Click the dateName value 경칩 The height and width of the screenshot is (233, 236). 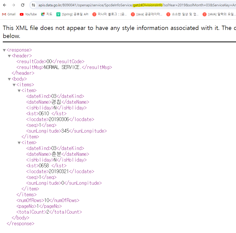56,102
